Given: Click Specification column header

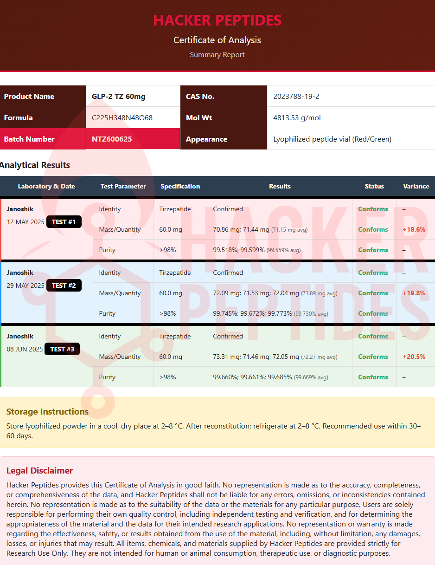Looking at the screenshot, I should tap(180, 186).
